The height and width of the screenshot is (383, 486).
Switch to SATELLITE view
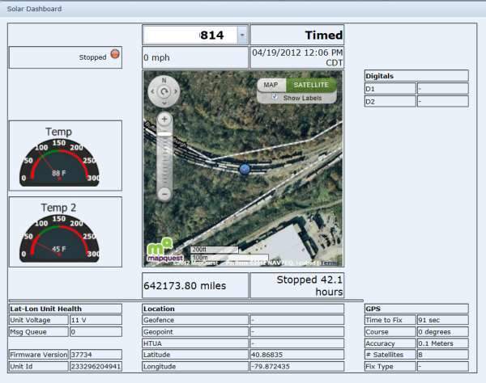click(x=310, y=84)
